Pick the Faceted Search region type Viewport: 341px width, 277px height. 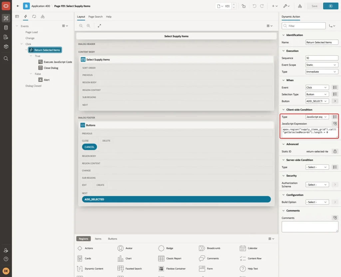130,269
